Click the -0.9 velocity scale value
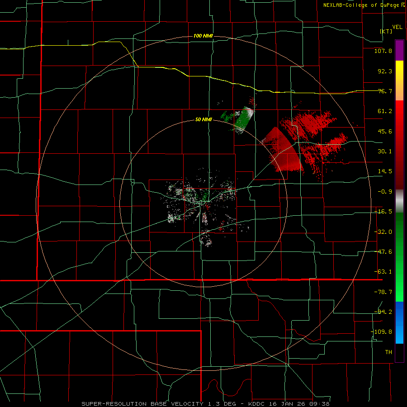407x407 pixels. coord(385,192)
